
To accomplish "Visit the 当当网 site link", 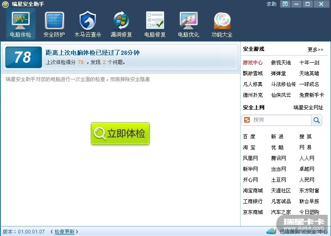I will point(279,169).
